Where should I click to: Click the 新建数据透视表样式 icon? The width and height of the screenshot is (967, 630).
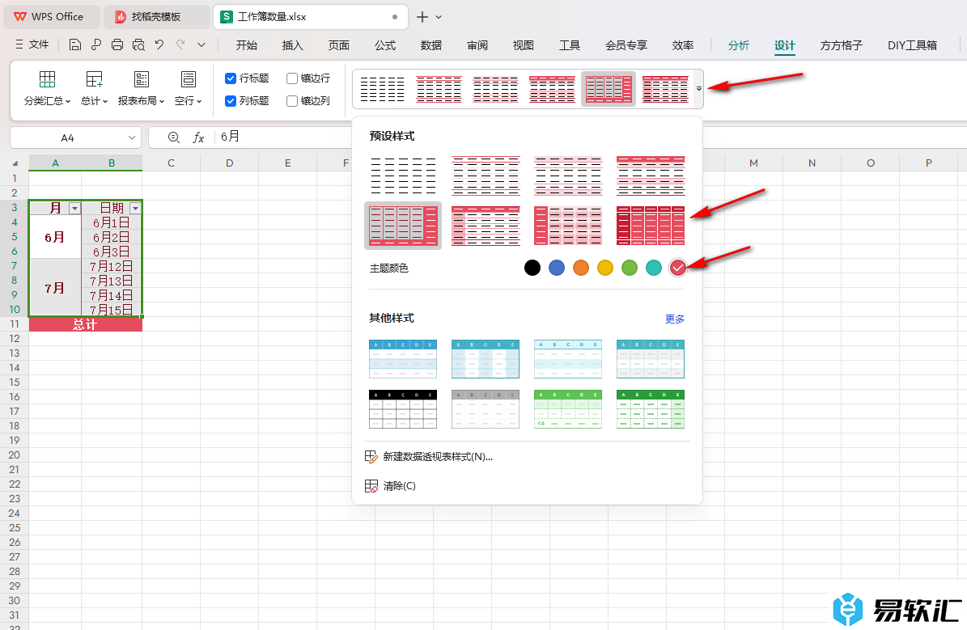click(371, 457)
